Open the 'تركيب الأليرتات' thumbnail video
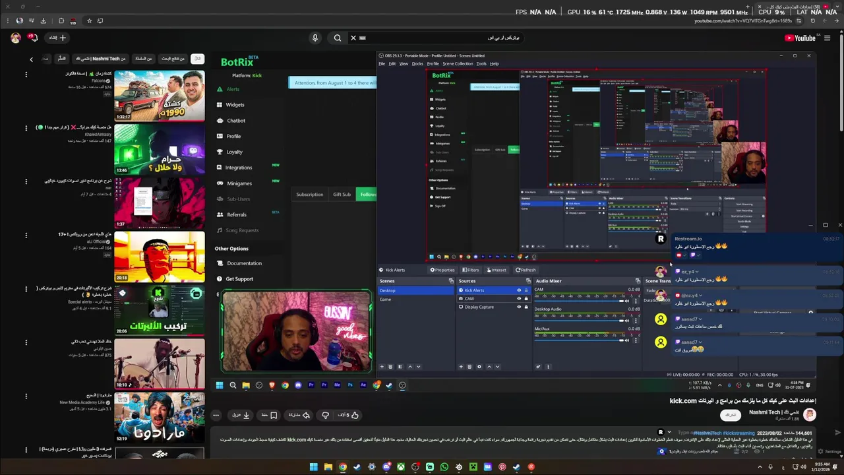Image resolution: width=844 pixels, height=475 pixels. click(160, 310)
